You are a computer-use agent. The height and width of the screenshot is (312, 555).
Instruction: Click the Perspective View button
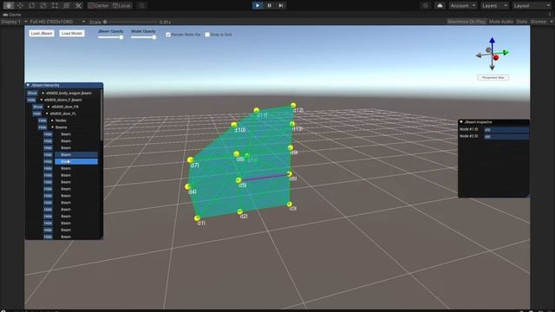click(x=493, y=77)
